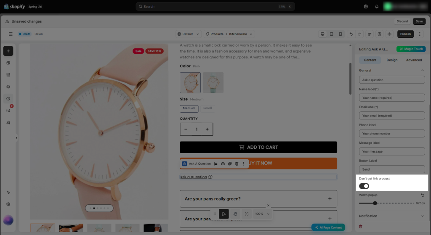Delete the Ask A Question element via trash icon
431x235 pixels.
(x=237, y=164)
